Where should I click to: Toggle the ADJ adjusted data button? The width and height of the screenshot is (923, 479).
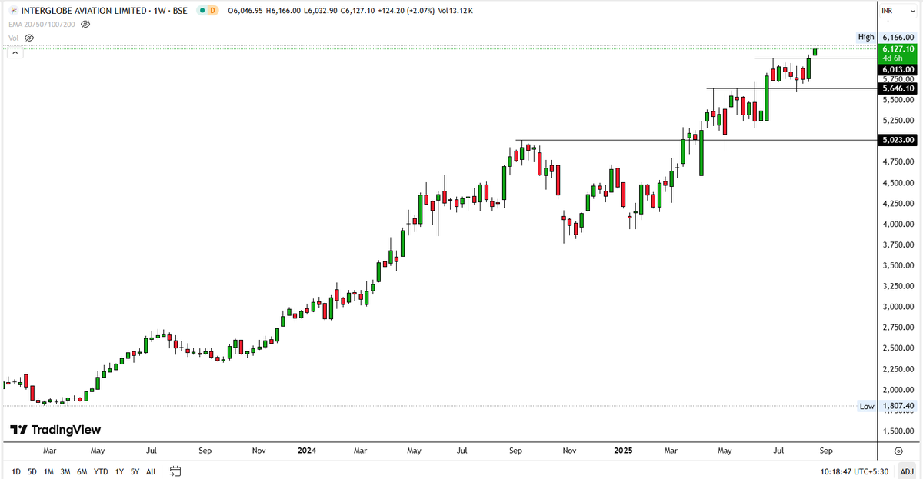(x=905, y=471)
